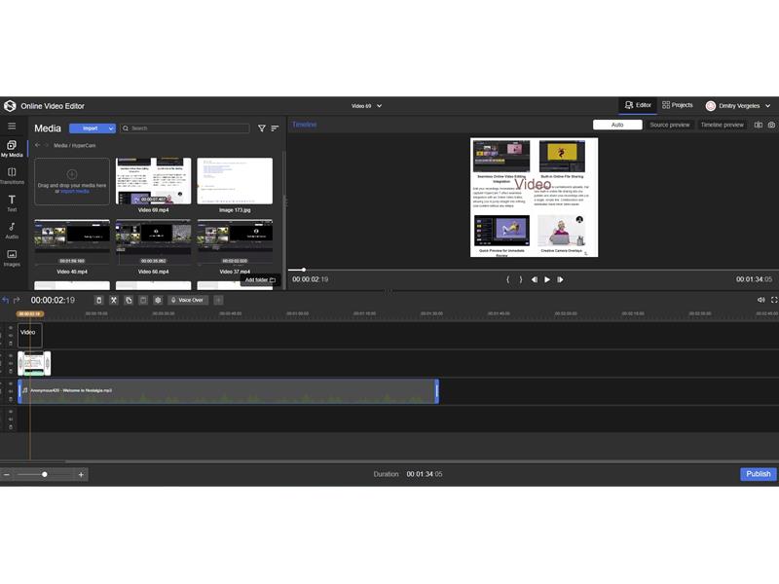
Task: Click the scissors split tool
Action: click(x=113, y=300)
